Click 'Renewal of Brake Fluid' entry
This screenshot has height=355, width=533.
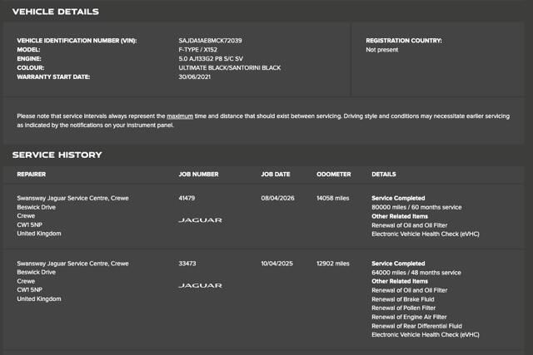click(x=403, y=299)
